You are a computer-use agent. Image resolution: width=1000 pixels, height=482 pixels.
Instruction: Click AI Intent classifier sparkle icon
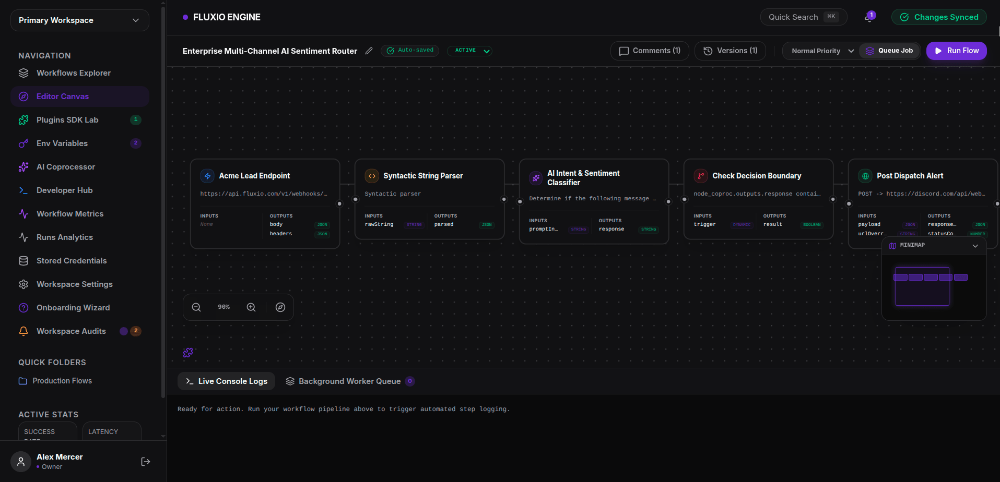coord(536,178)
